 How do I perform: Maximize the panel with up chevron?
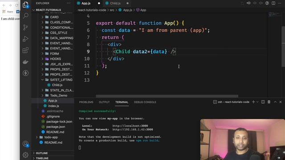(x=275, y=102)
